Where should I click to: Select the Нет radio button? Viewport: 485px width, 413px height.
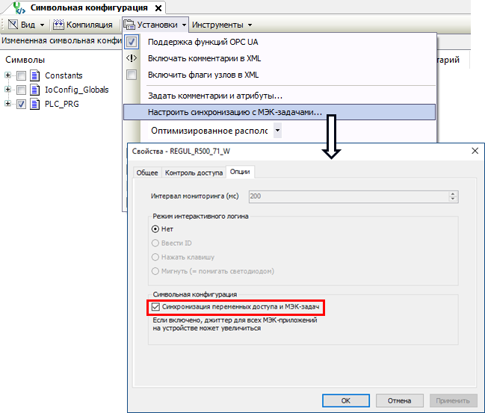tap(155, 229)
